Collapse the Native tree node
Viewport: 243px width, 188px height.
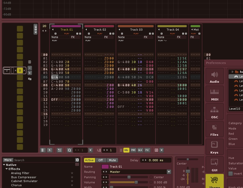tap(4, 165)
